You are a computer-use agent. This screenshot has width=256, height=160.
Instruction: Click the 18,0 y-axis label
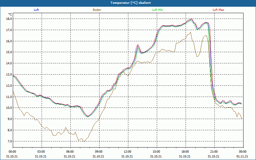pos(9,19)
